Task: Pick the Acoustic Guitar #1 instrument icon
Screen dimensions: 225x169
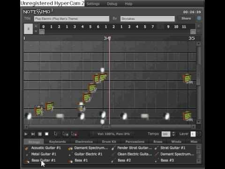Action: tap(27, 148)
